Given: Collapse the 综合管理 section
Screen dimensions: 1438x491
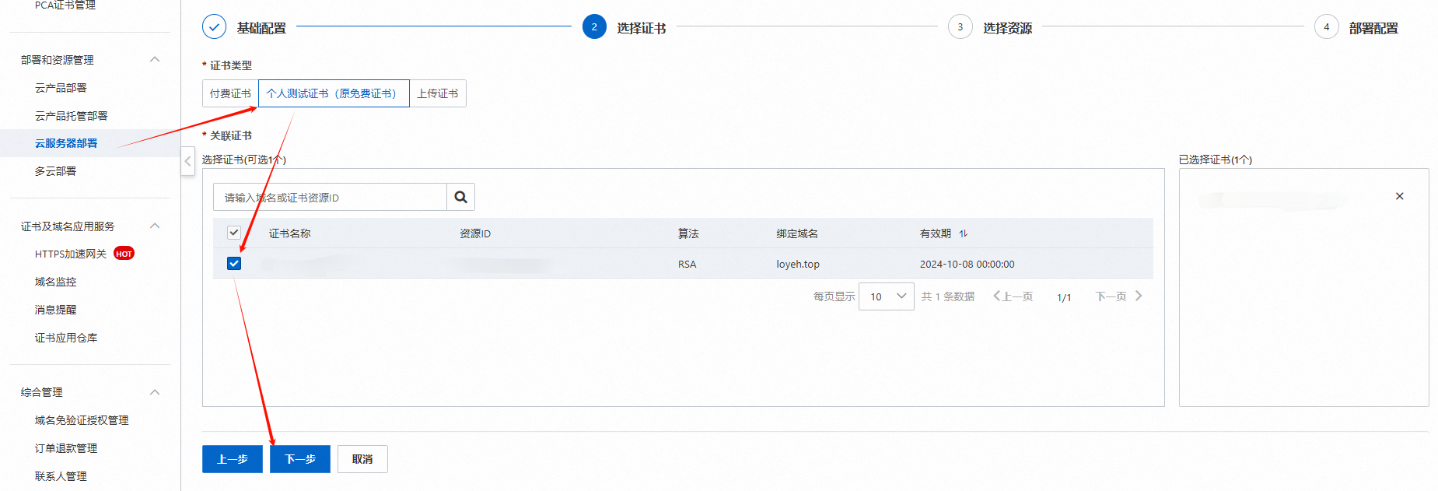Looking at the screenshot, I should pos(155,392).
